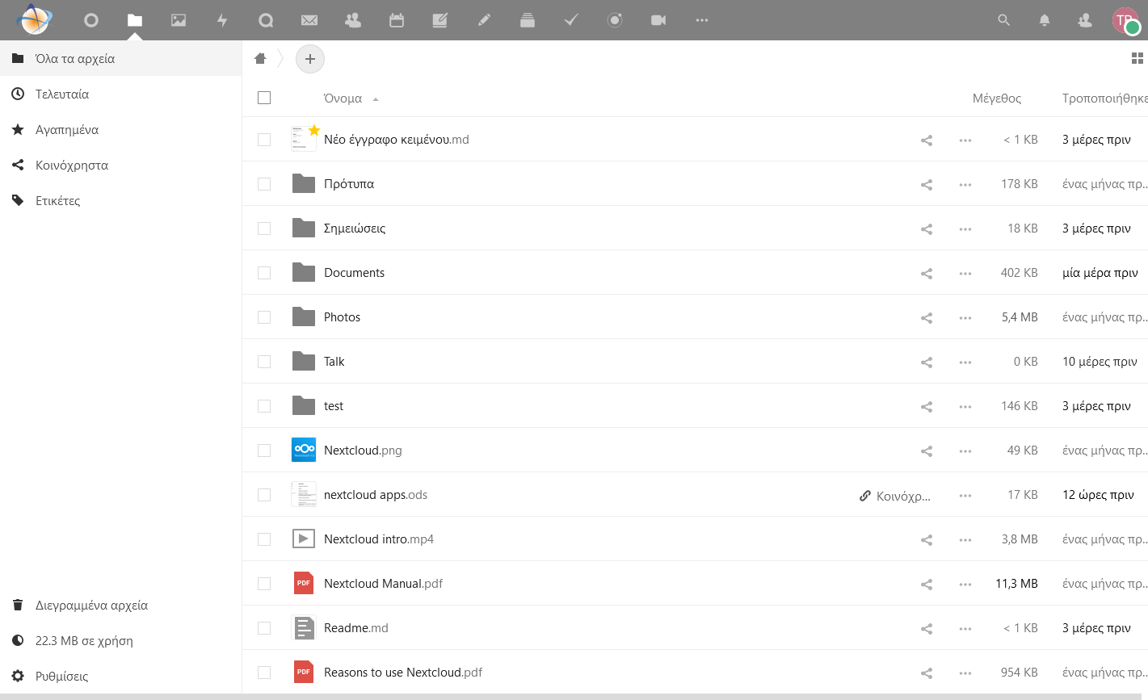
Task: Sort files by Όνομα column
Action: tap(343, 99)
